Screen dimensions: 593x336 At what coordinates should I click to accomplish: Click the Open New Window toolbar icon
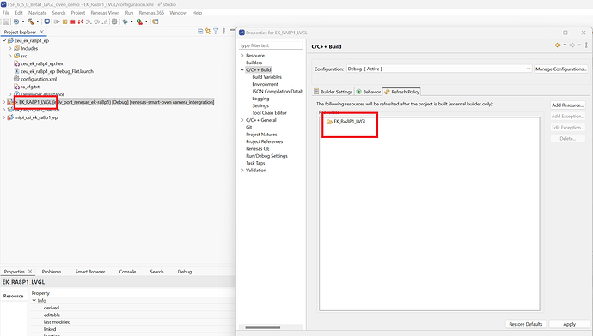tap(155, 21)
